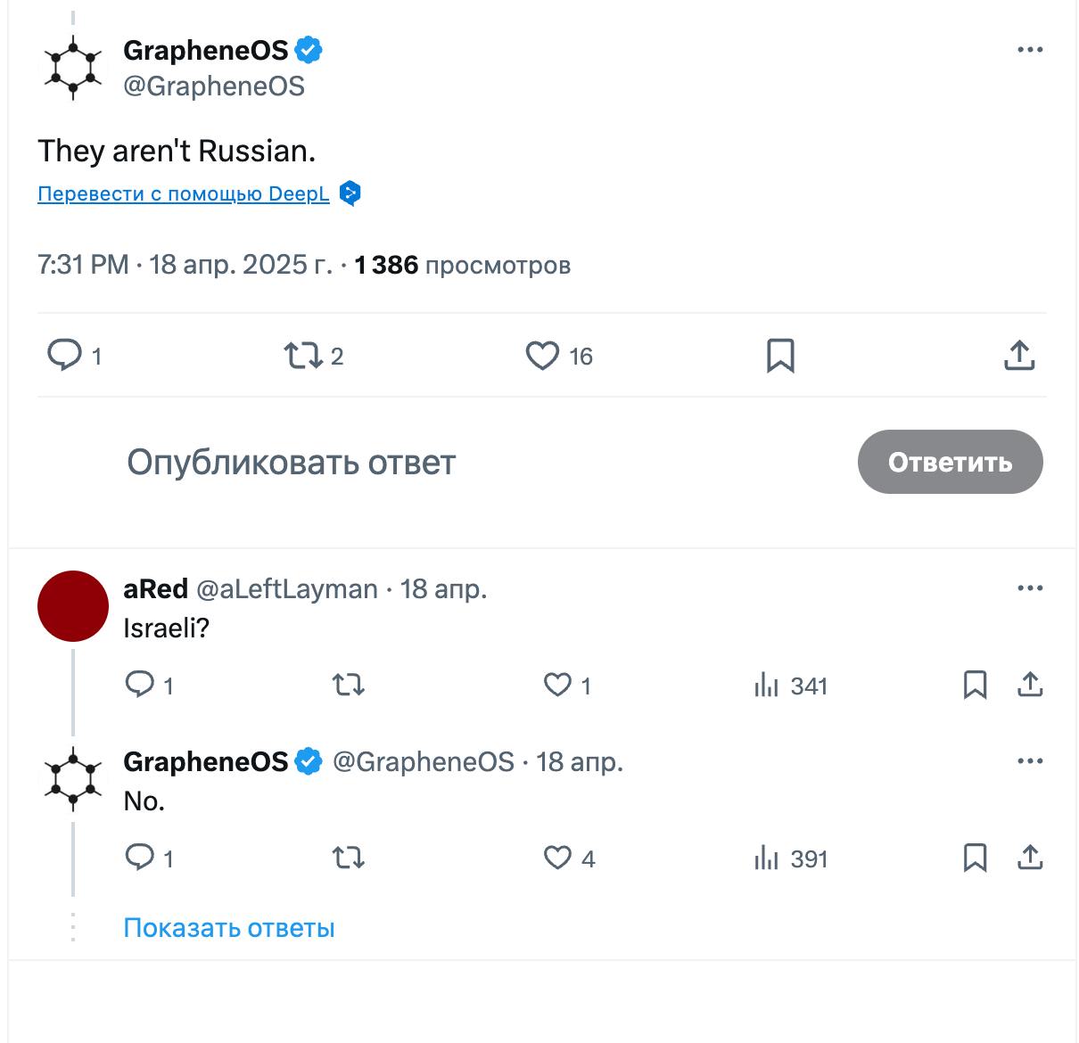View analytics for aRed's reply (341)
Image resolution: width=1079 pixels, height=1043 pixels.
pos(791,686)
